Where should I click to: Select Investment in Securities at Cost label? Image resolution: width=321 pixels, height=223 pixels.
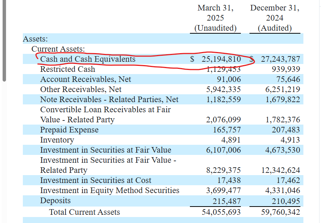click(96, 180)
